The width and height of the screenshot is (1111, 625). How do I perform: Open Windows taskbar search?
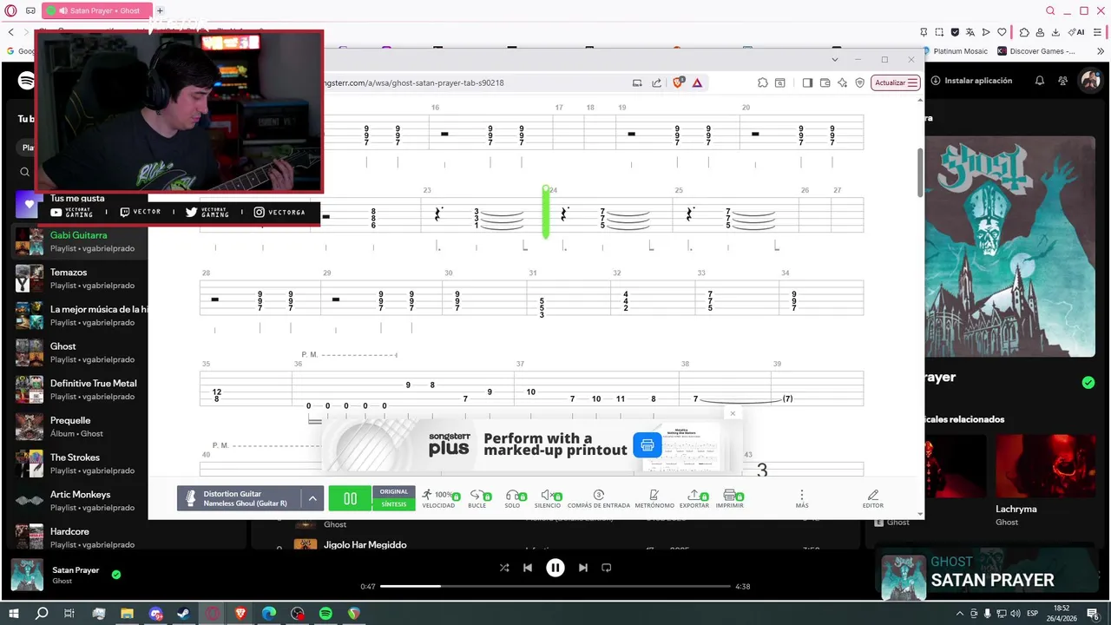point(42,614)
